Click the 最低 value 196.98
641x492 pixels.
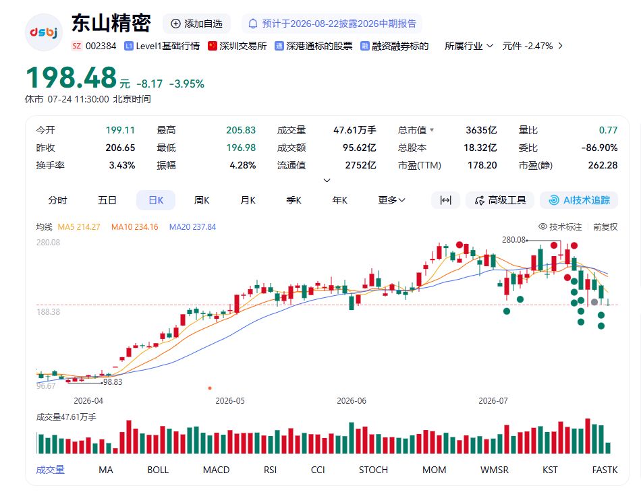241,148
